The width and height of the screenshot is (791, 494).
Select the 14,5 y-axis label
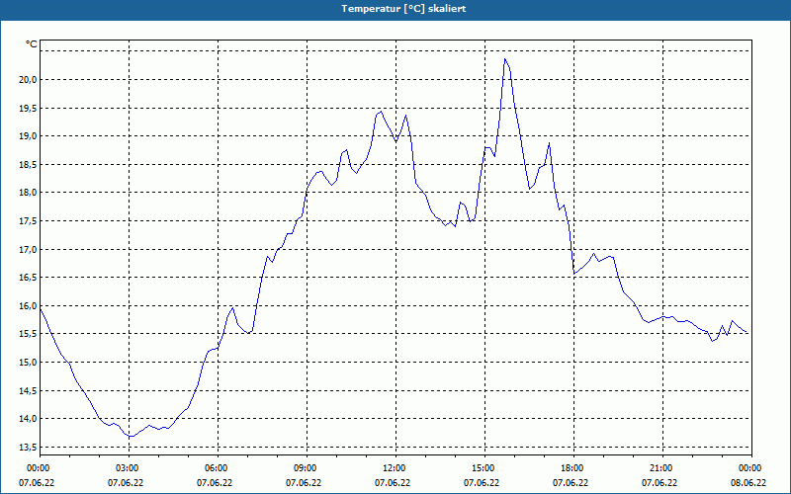pyautogui.click(x=28, y=390)
